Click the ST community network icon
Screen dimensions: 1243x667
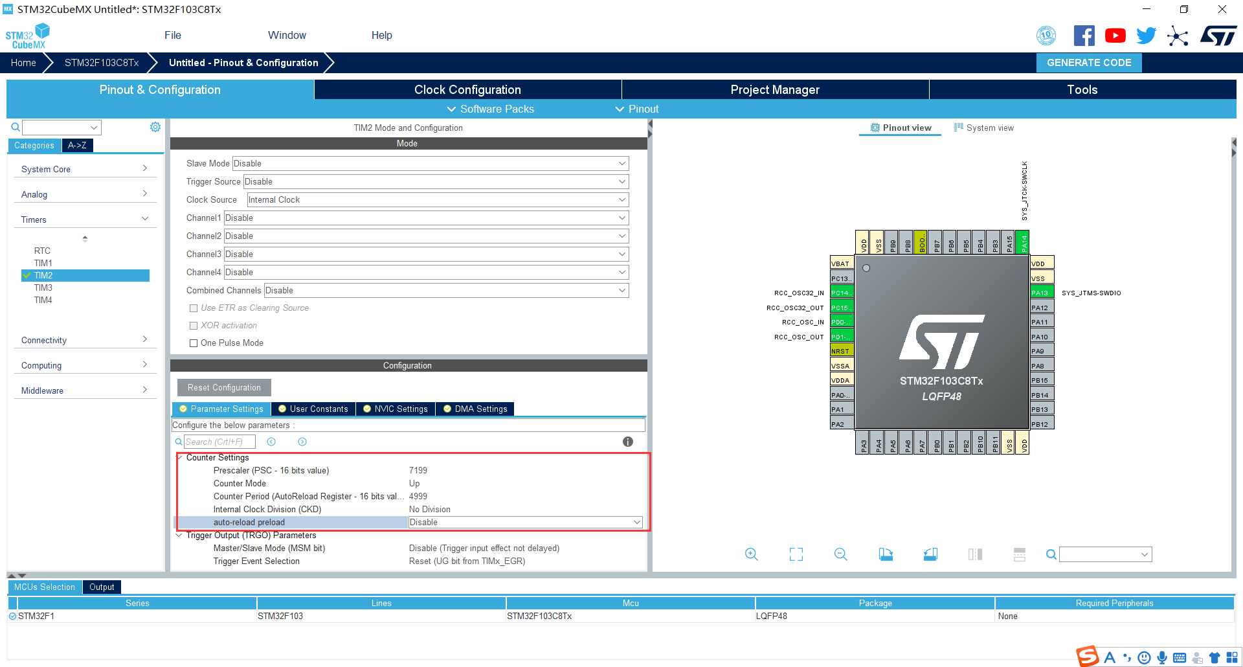point(1178,36)
